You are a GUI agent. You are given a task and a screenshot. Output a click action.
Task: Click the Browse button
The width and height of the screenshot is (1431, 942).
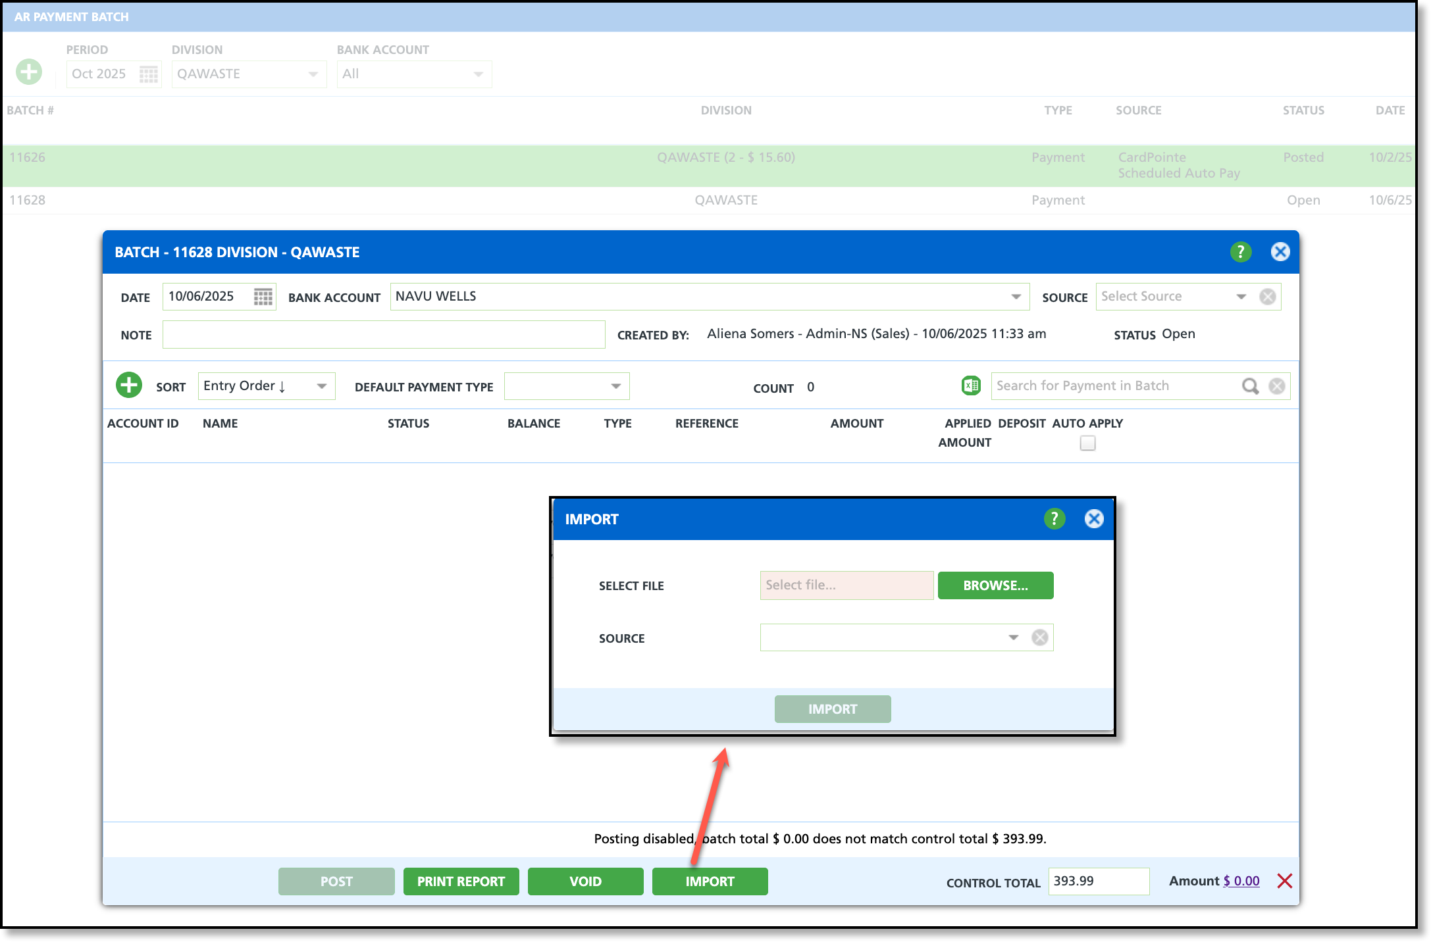(x=995, y=585)
